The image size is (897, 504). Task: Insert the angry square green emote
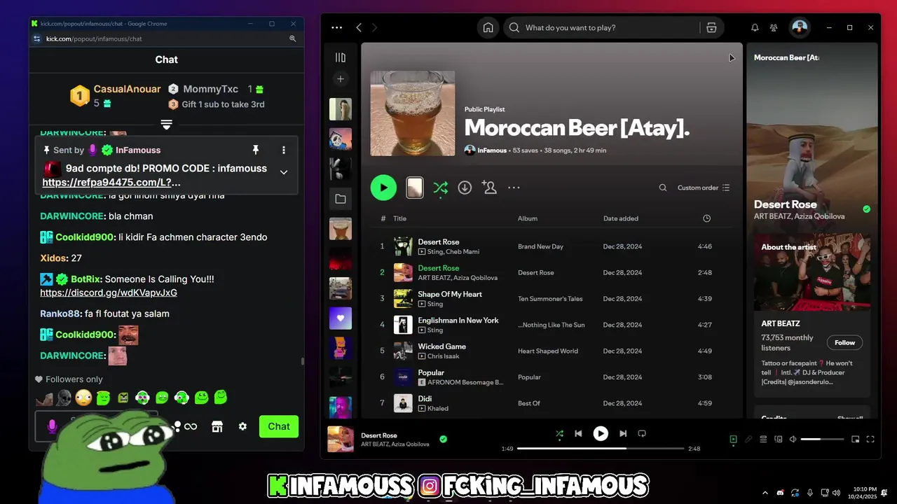tap(123, 398)
